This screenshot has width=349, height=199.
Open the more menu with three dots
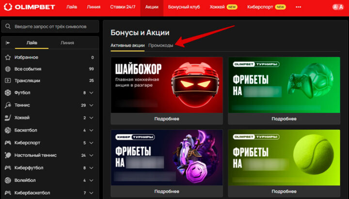point(298,7)
